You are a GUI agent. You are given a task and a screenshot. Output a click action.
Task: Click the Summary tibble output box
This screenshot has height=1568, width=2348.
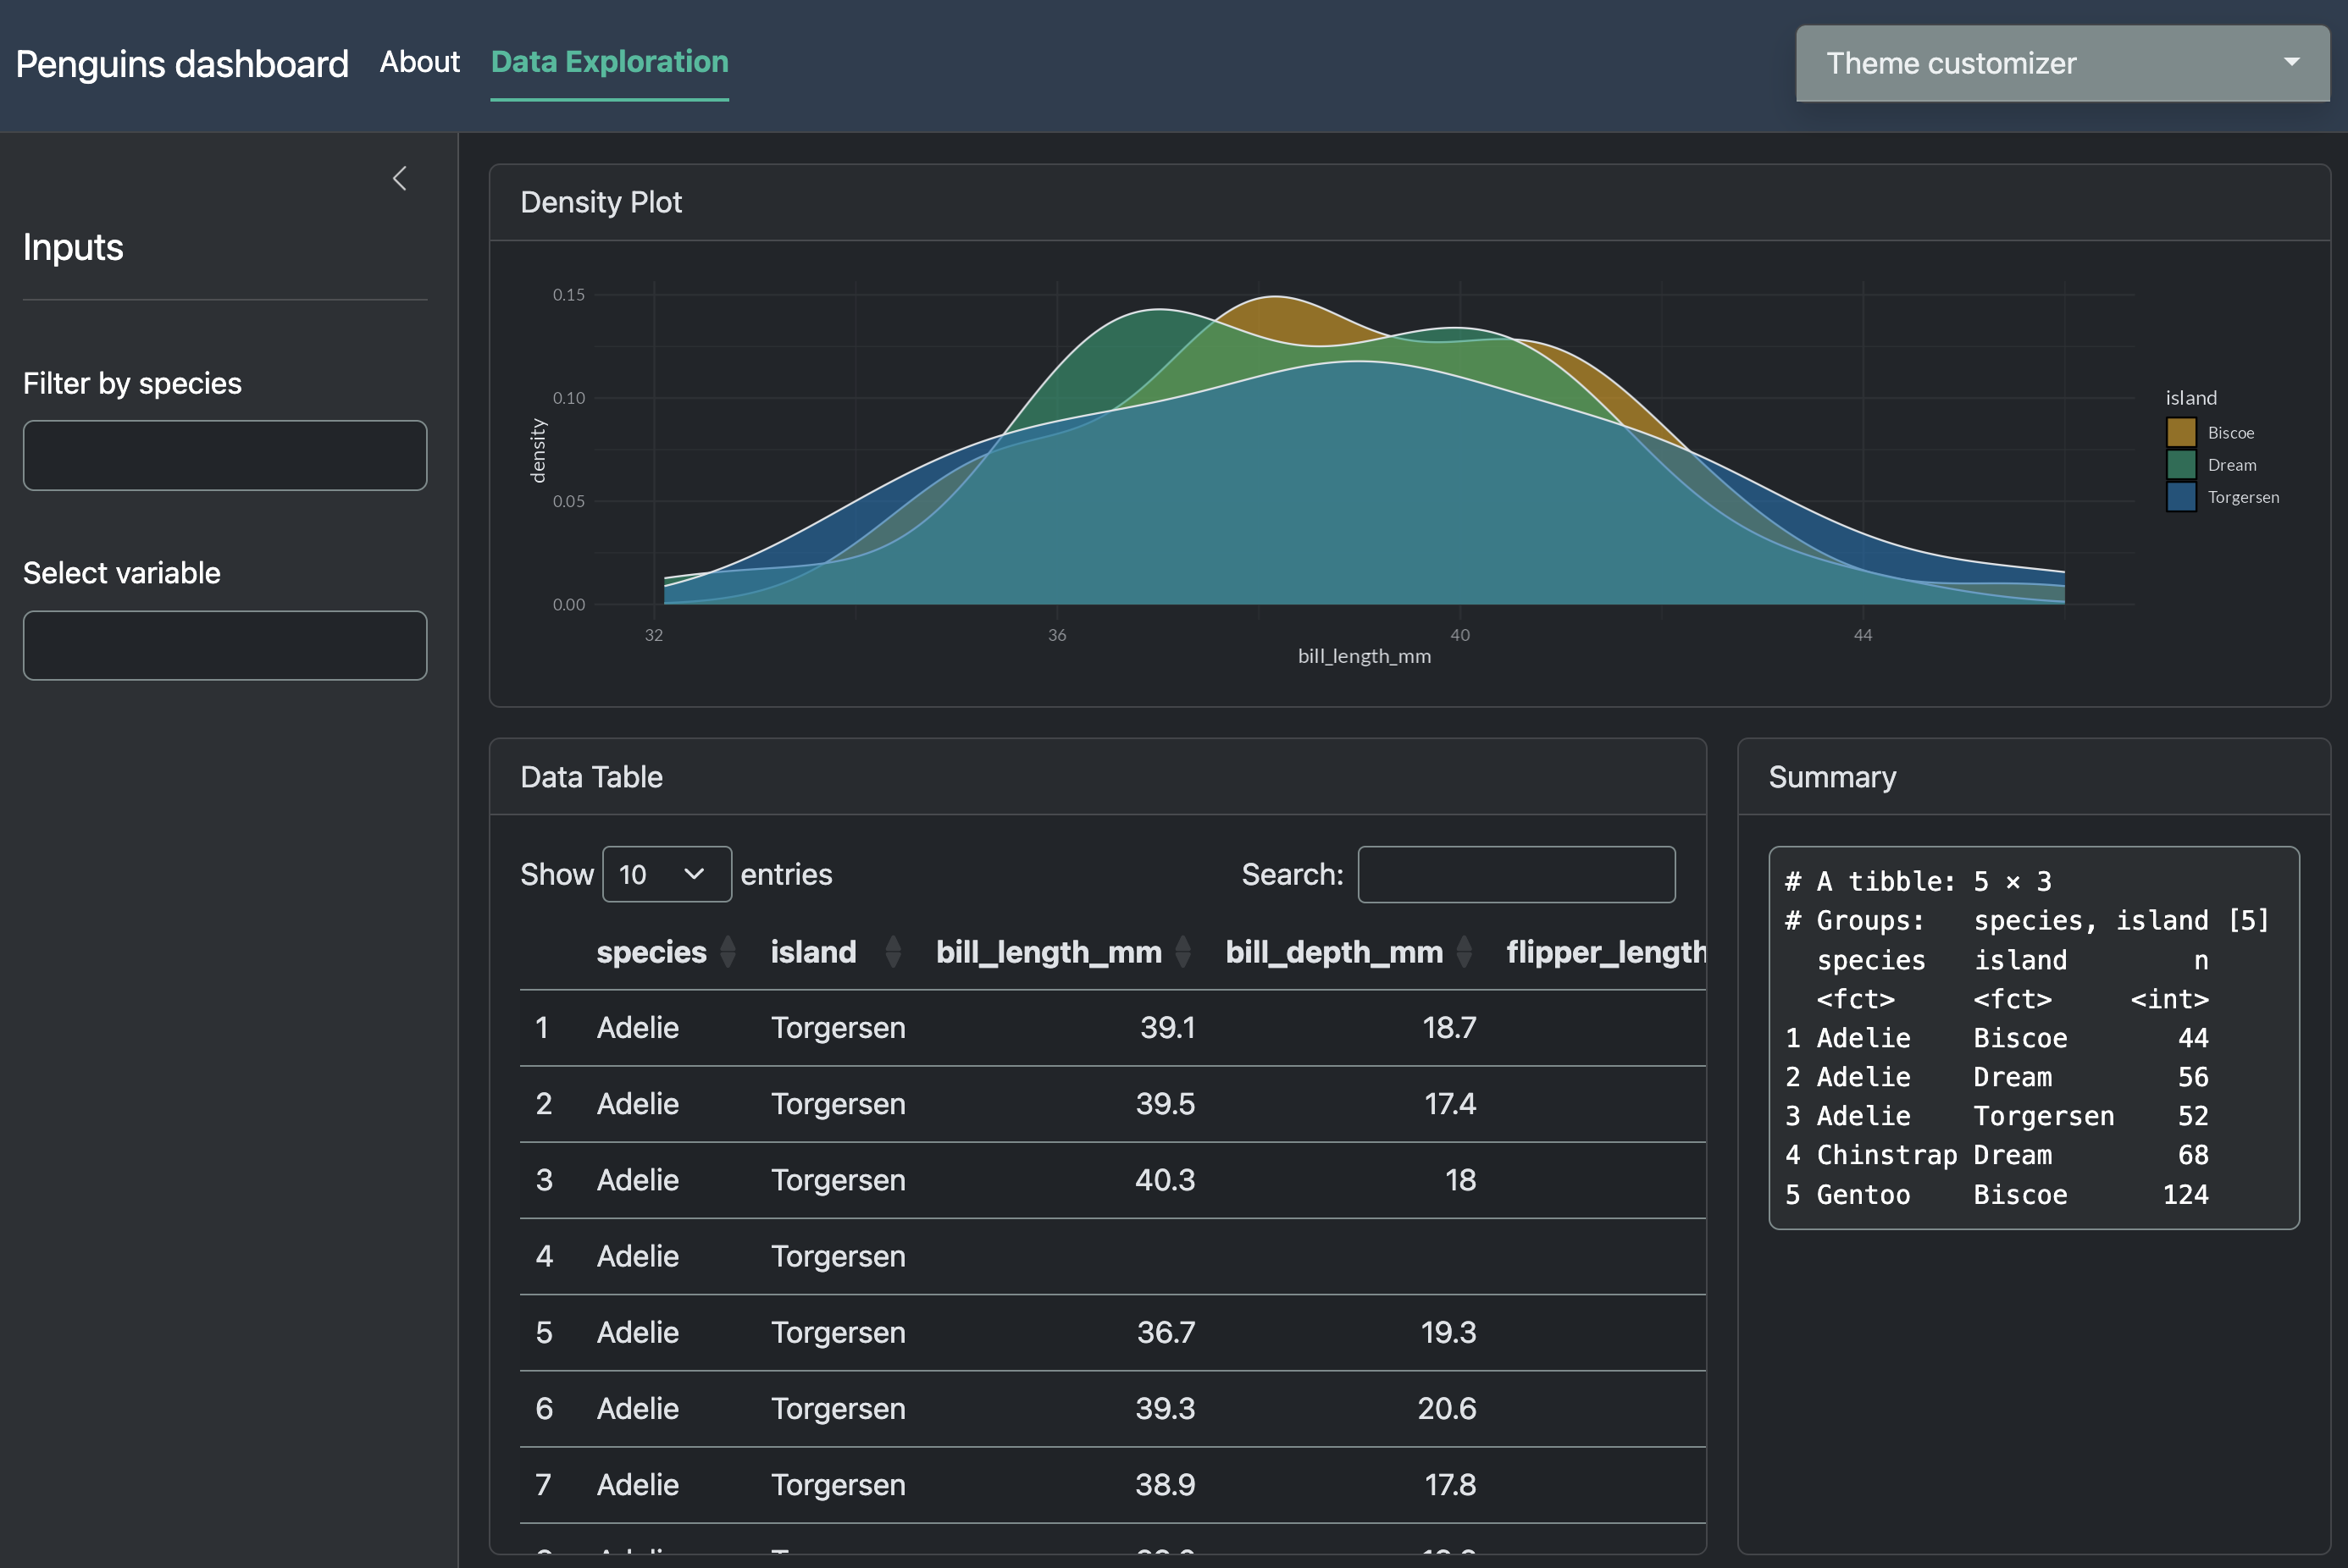pos(2033,1037)
